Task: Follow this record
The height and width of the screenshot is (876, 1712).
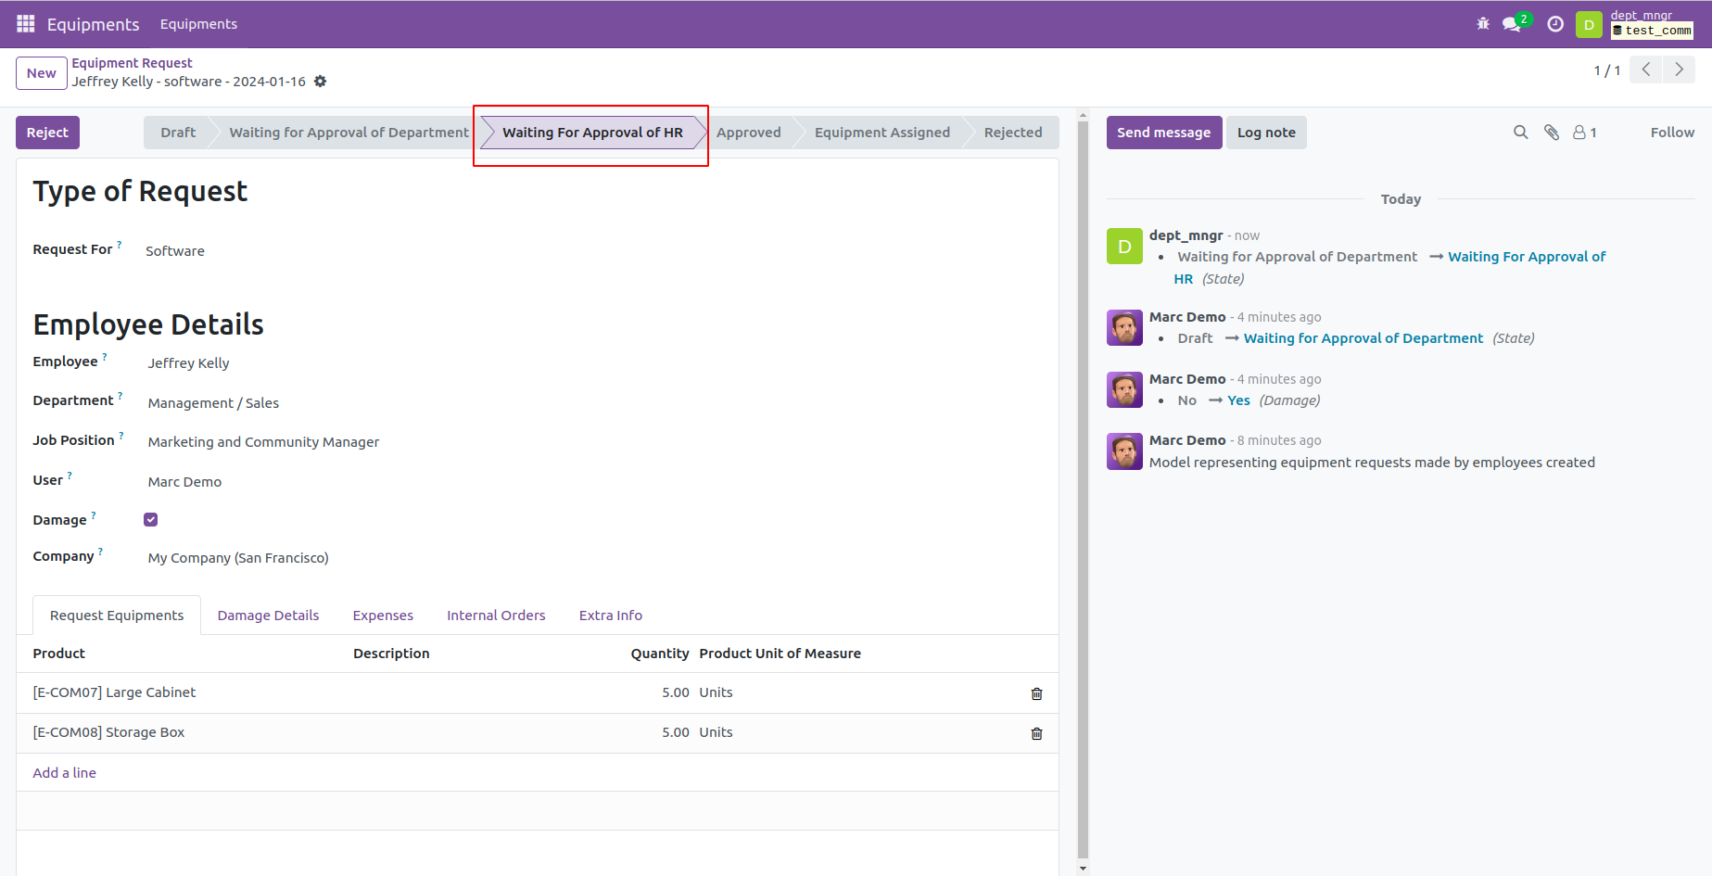Action: click(x=1672, y=133)
